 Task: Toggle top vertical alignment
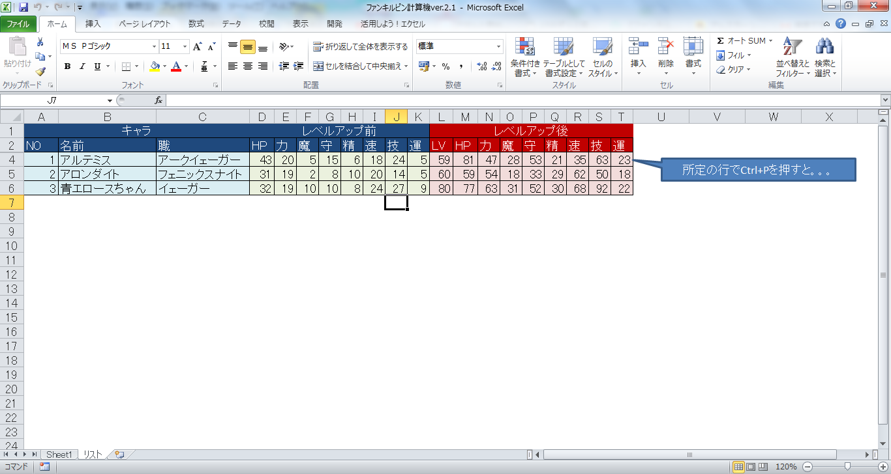233,47
